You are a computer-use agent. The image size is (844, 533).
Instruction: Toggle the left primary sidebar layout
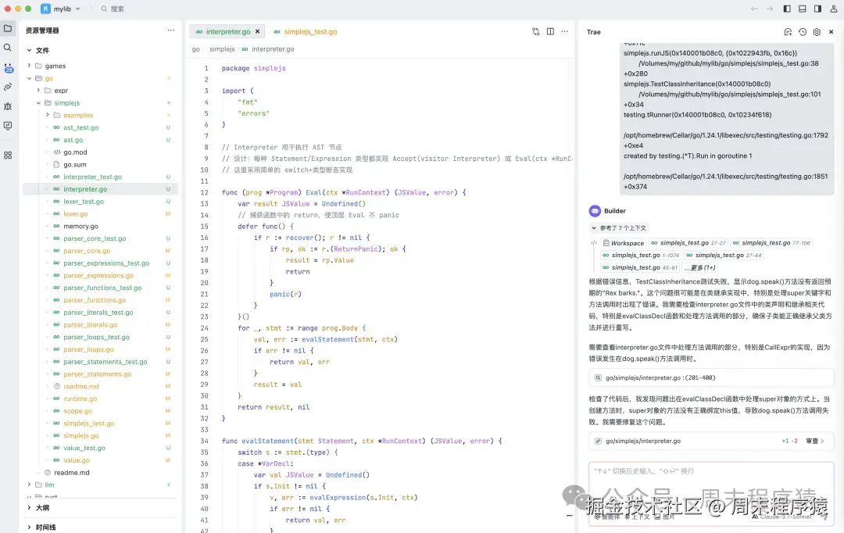pos(787,9)
